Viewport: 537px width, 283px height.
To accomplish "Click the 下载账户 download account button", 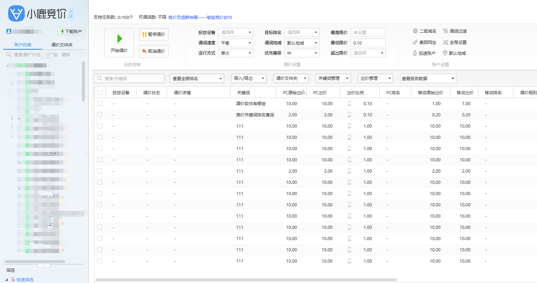I will [71, 31].
